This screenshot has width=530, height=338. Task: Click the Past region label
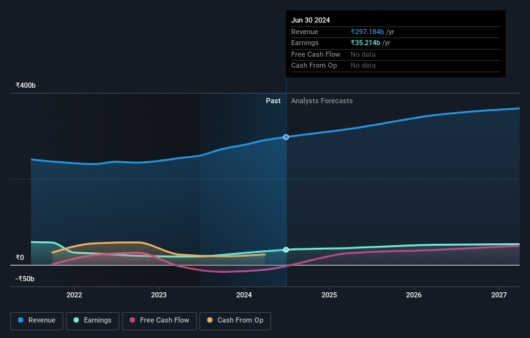[273, 101]
